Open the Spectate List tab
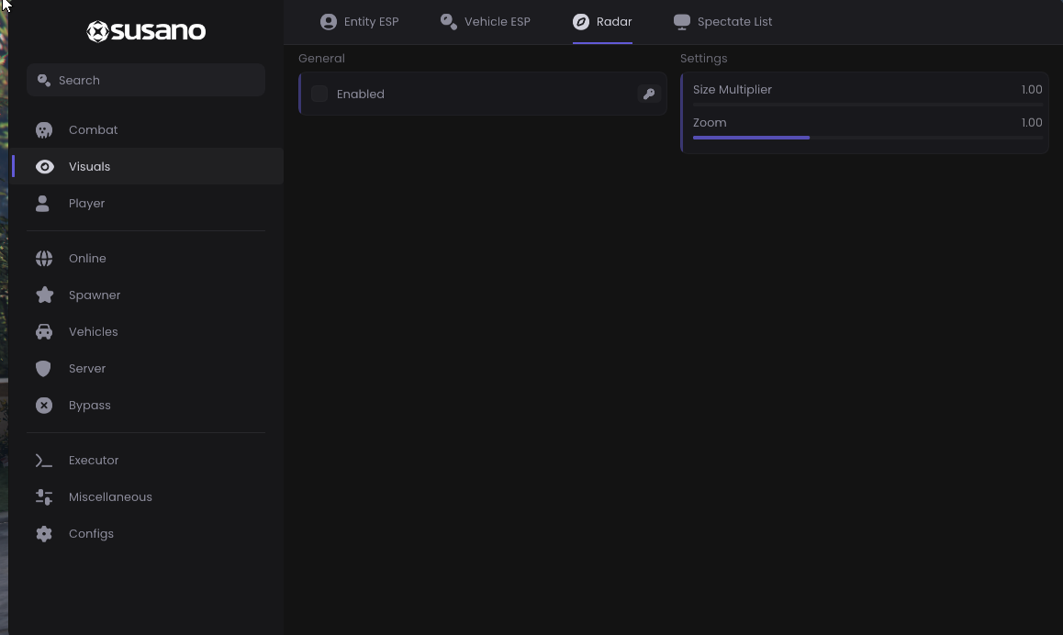The width and height of the screenshot is (1063, 635). [722, 22]
